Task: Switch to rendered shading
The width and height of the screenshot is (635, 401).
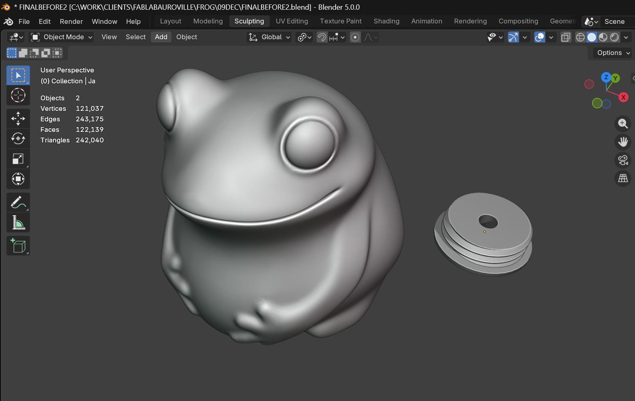Action: [x=614, y=37]
